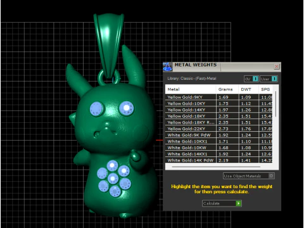The width and height of the screenshot is (304, 228).
Task: Select the Yellow Gold:22KY row
Action: pos(219,129)
